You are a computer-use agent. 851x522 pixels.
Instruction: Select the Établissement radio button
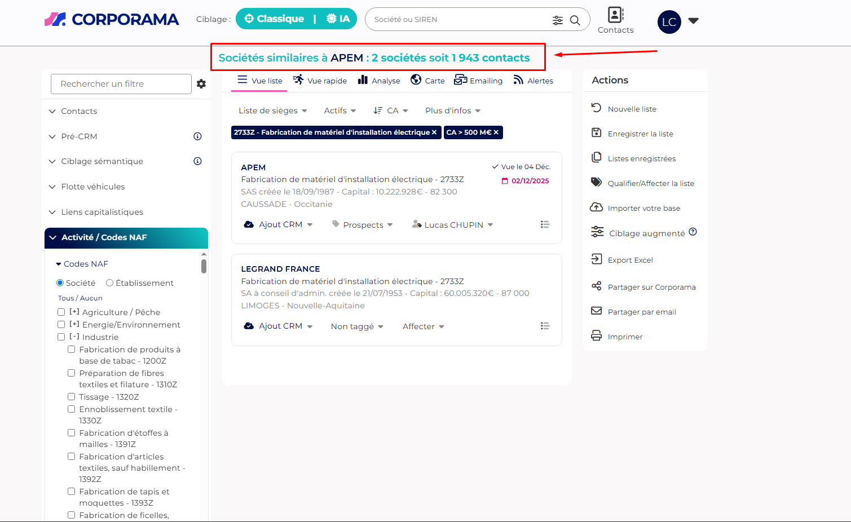point(110,283)
